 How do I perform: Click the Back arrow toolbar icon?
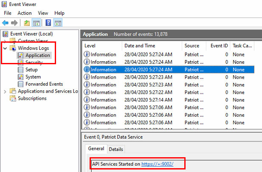pos(6,23)
